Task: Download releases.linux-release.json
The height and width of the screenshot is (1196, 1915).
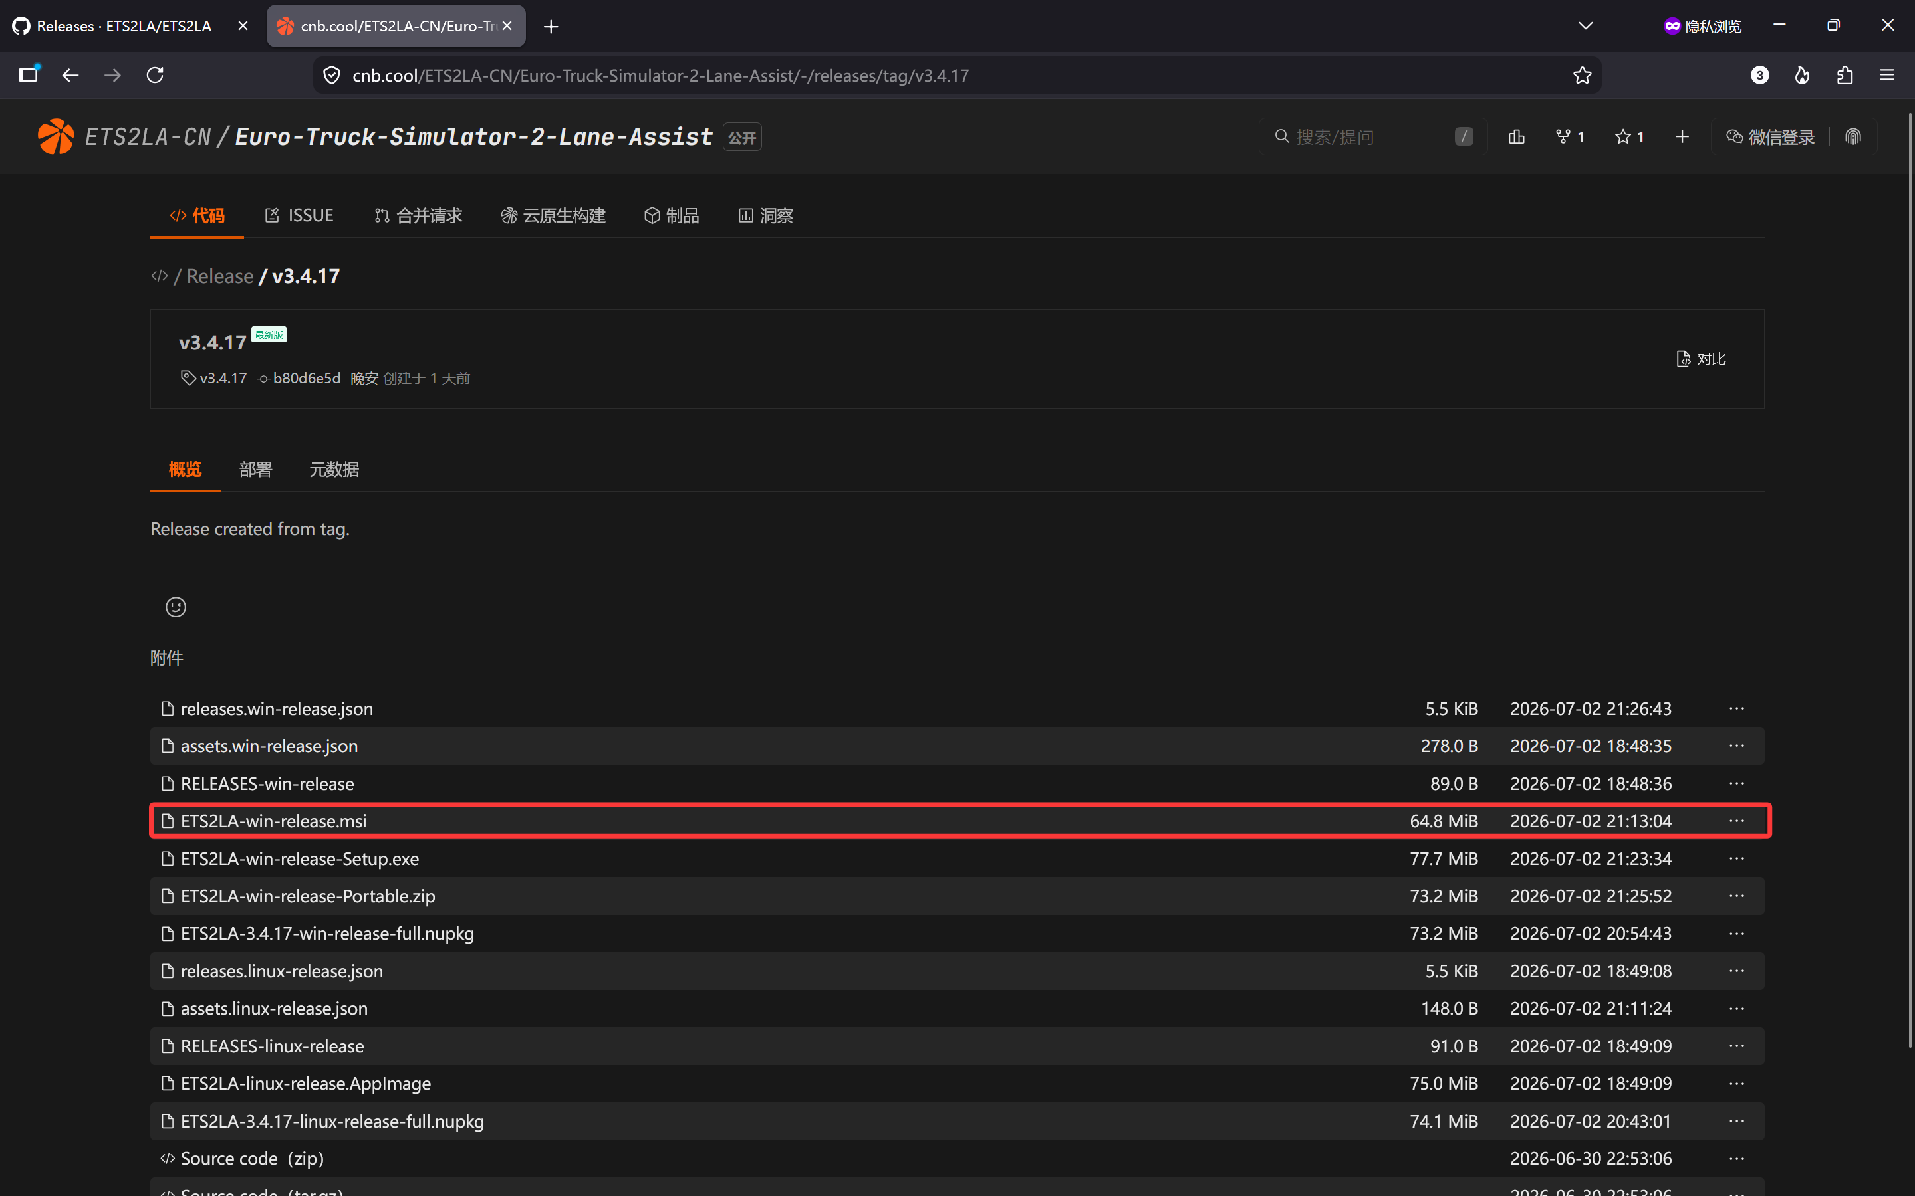Action: [282, 971]
